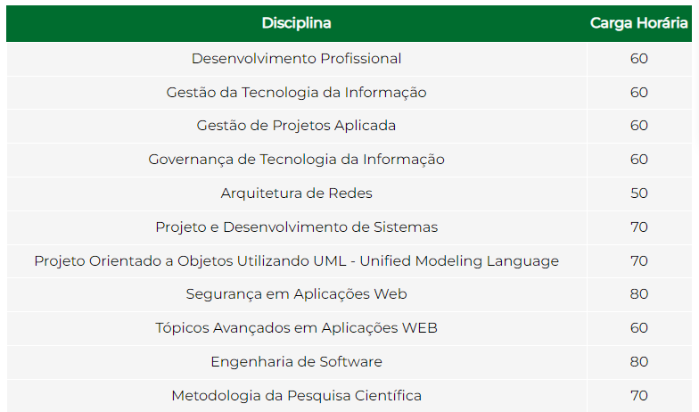Click 70 hours beside Projeto e Desenvolvimento
This screenshot has height=412, width=699.
point(638,227)
